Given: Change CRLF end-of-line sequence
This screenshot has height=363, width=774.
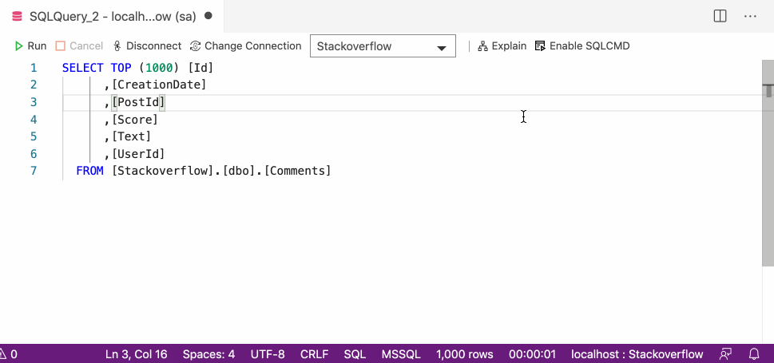Looking at the screenshot, I should [314, 354].
